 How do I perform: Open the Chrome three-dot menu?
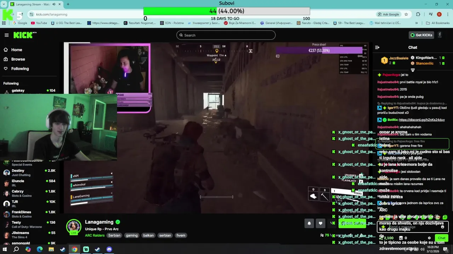pos(448,14)
